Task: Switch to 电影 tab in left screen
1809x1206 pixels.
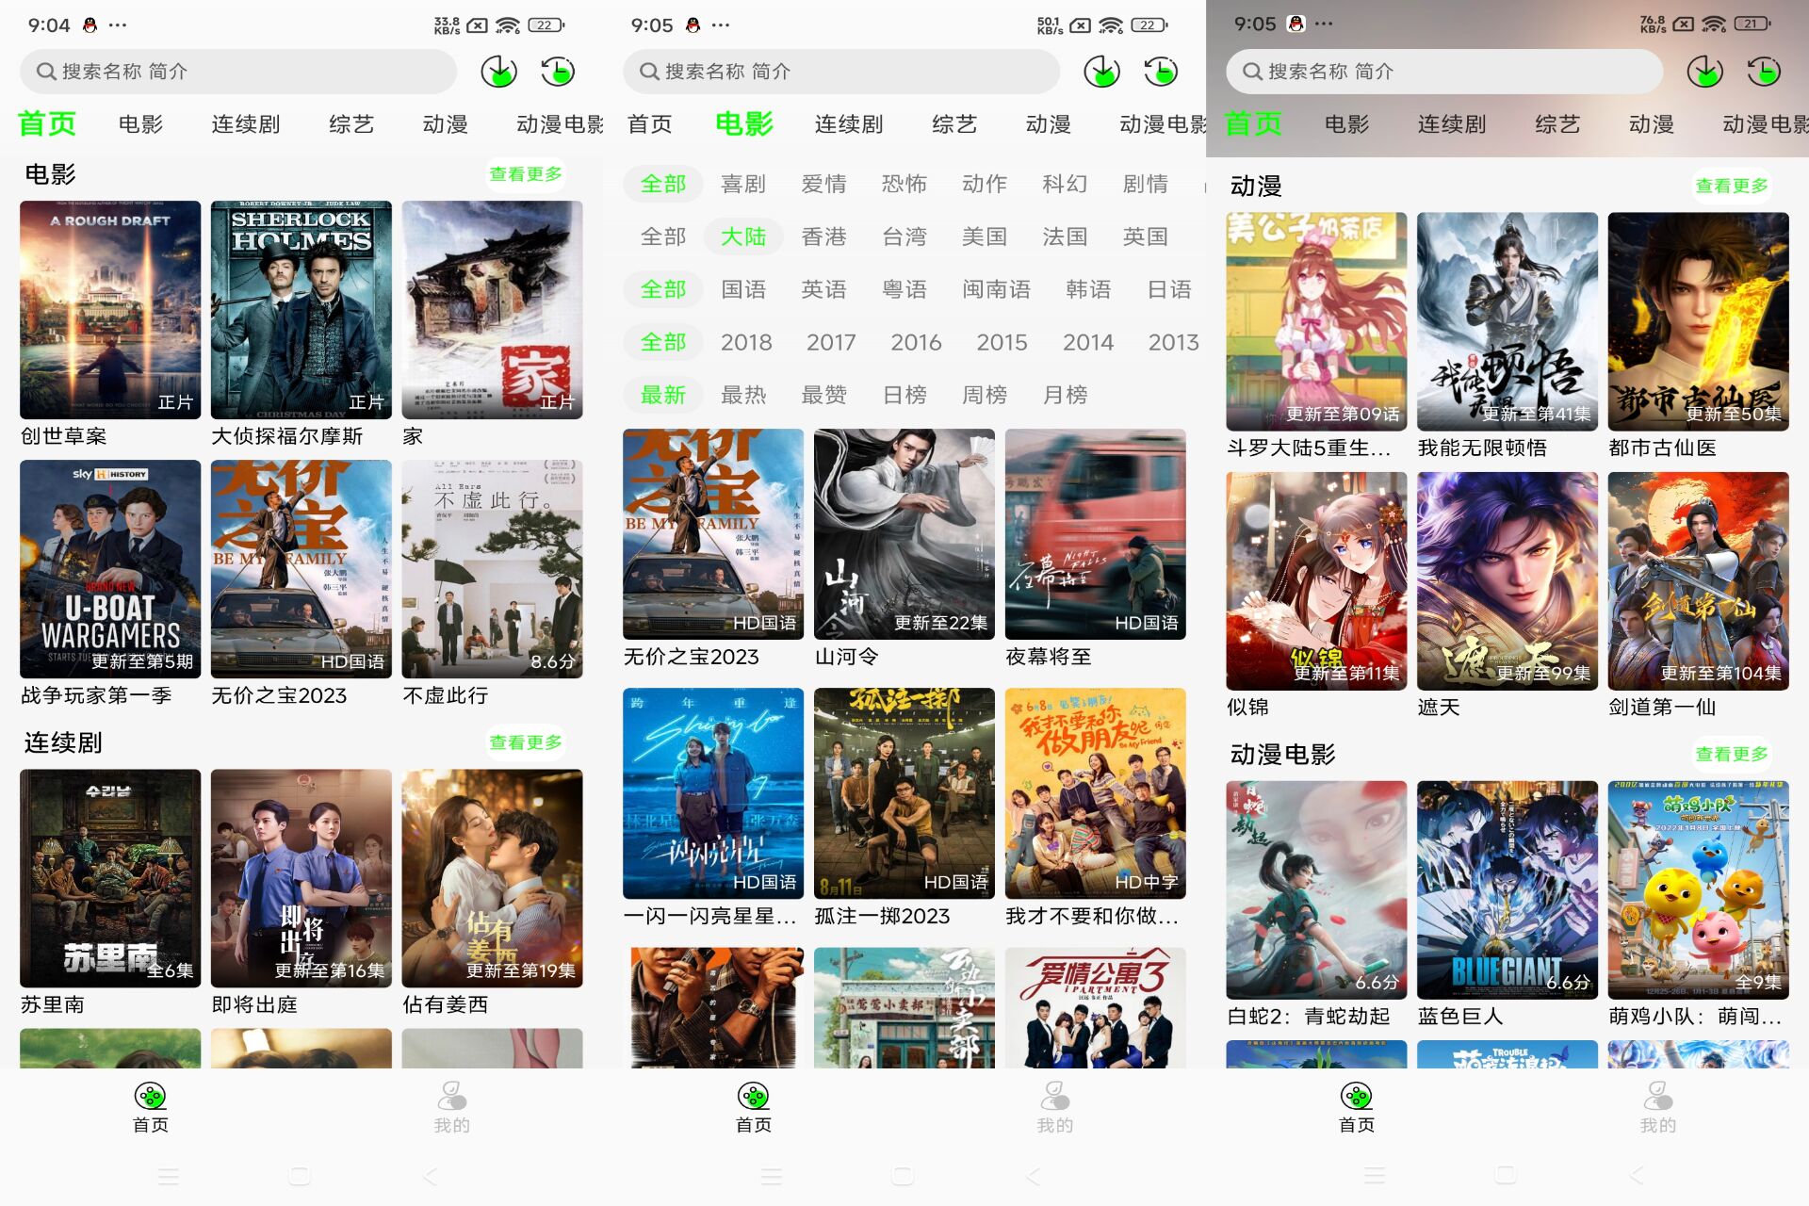Action: coord(140,124)
